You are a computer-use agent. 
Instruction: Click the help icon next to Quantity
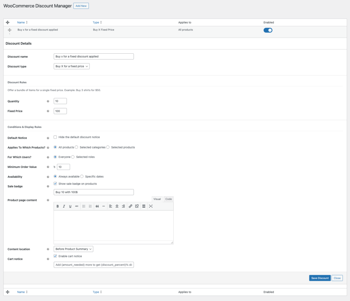[x=48, y=101]
